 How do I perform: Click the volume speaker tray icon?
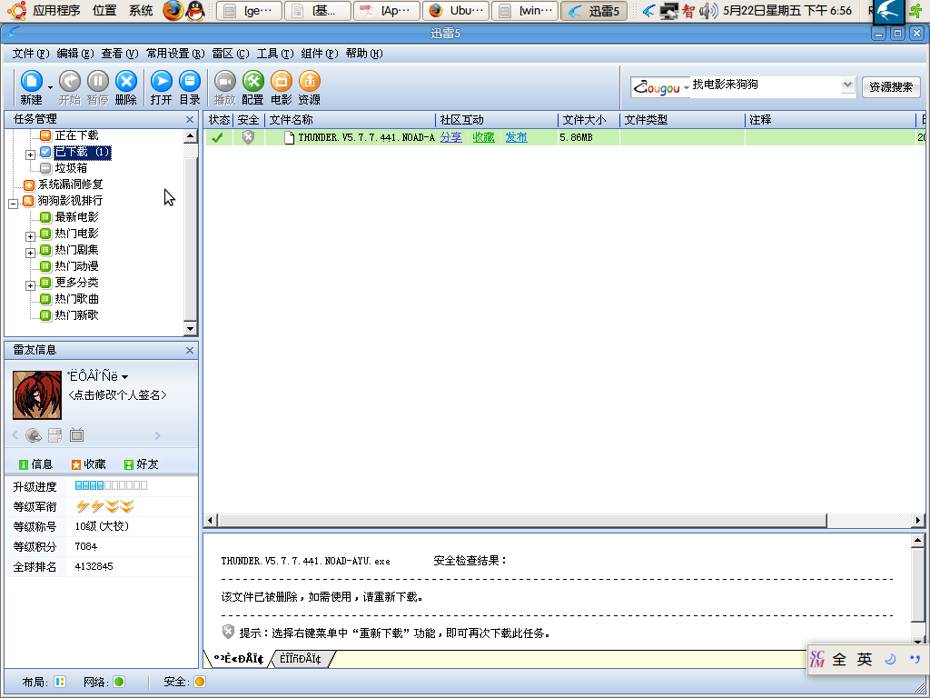(x=708, y=11)
